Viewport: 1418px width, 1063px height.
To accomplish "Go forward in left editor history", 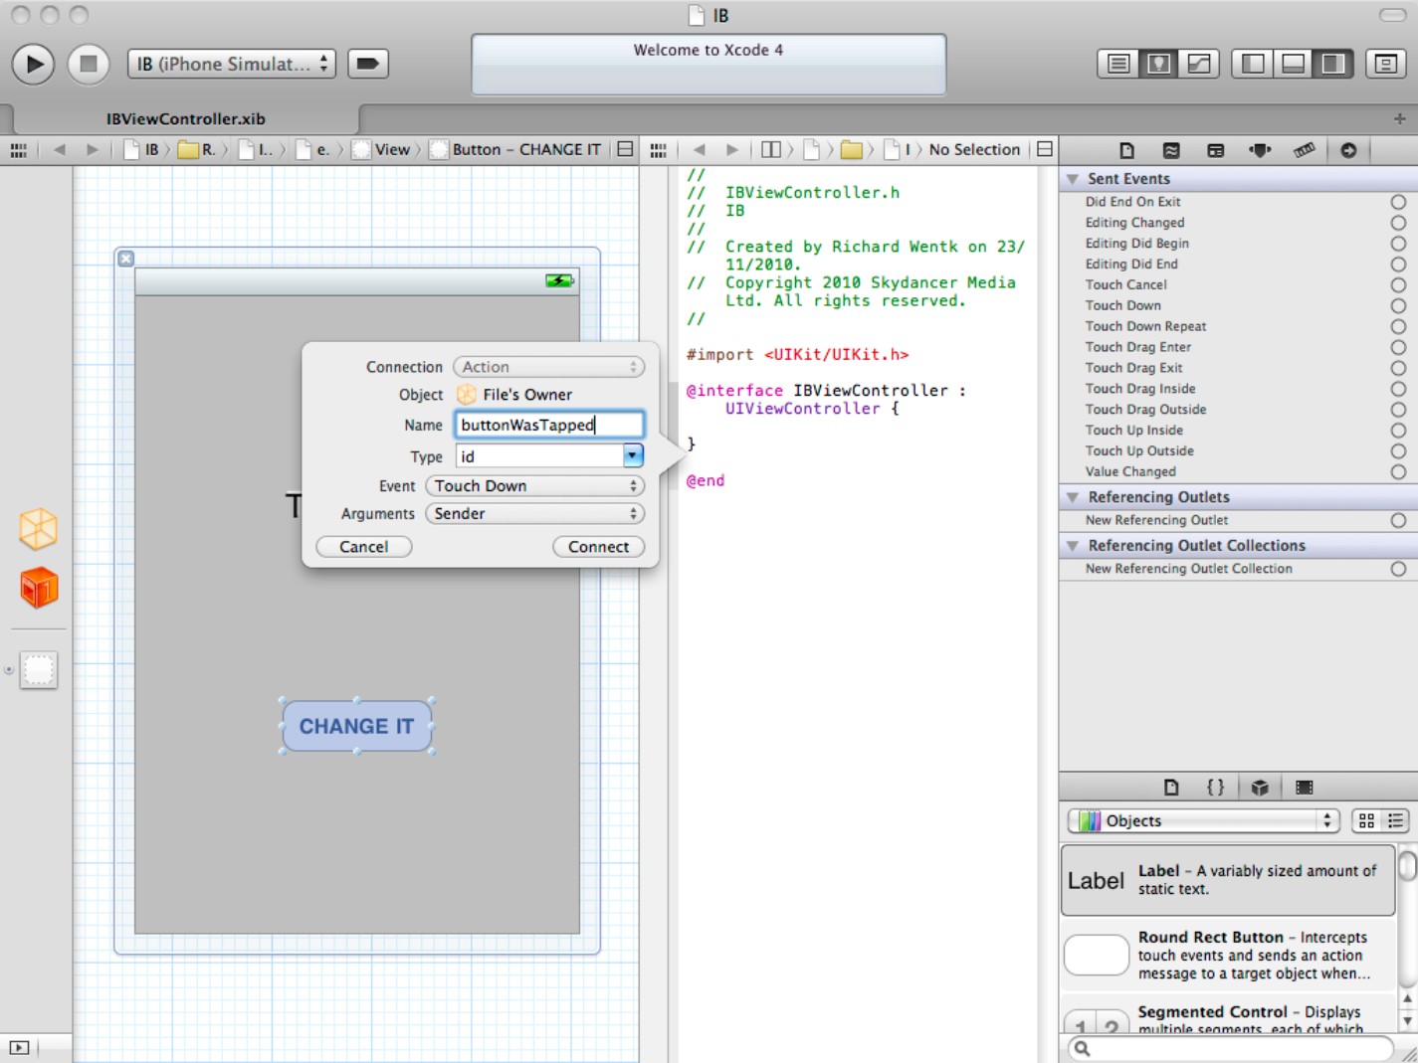I will pyautogui.click(x=92, y=150).
